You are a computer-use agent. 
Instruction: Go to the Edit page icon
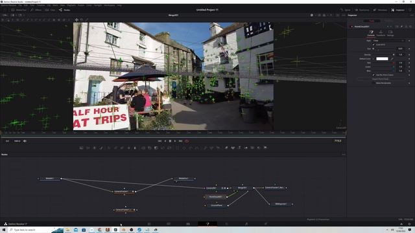(x=188, y=224)
